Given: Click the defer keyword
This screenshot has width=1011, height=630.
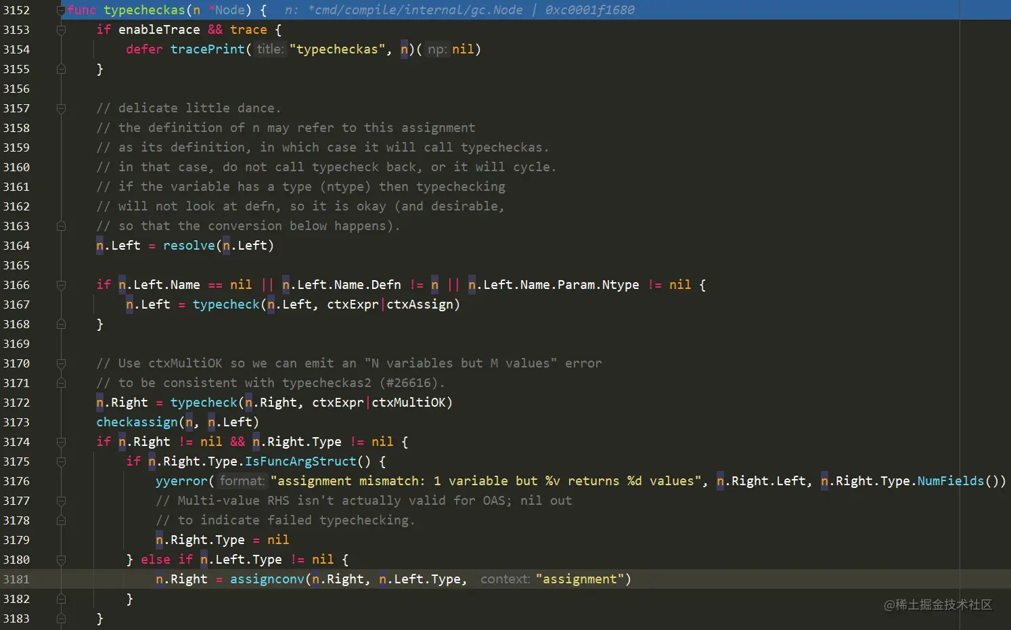Looking at the screenshot, I should 144,49.
